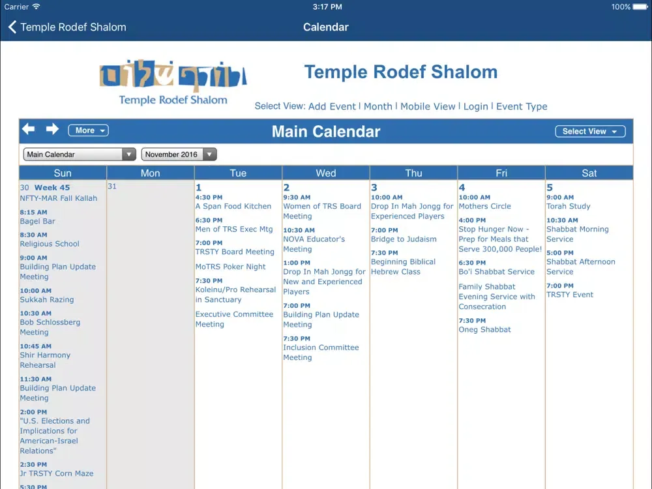Open the Executive Committee Meeting event
The width and height of the screenshot is (652, 489).
coord(235,319)
